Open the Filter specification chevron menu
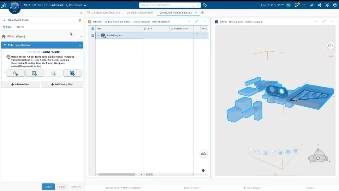The image size is (339, 191). tap(80, 45)
